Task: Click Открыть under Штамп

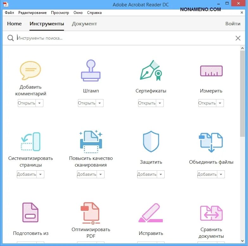Action: point(87,103)
